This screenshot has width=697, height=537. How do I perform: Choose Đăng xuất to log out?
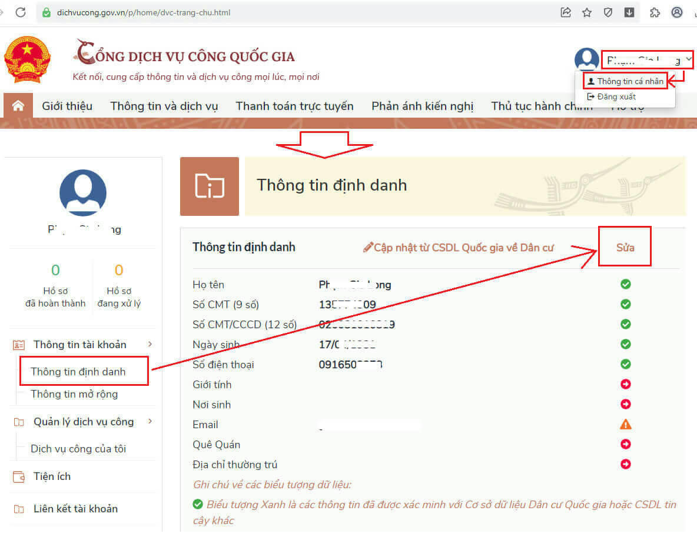[612, 96]
